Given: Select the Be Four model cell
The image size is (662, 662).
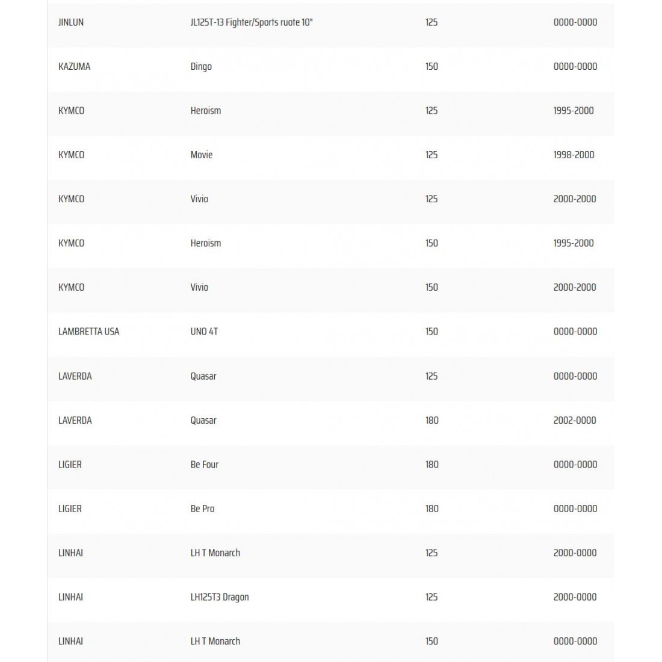Looking at the screenshot, I should pyautogui.click(x=205, y=464).
